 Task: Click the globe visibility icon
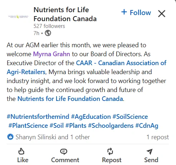[48, 33]
